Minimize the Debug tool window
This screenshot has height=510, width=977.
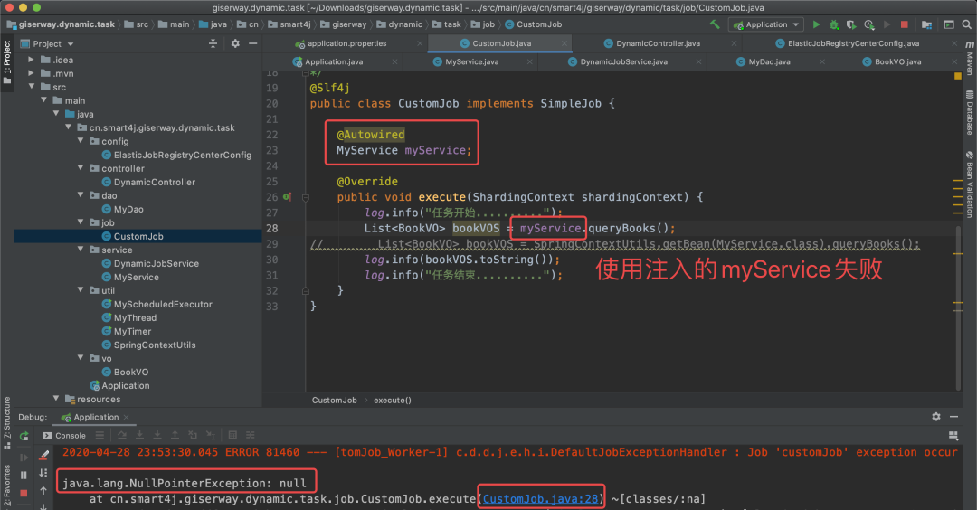click(954, 417)
